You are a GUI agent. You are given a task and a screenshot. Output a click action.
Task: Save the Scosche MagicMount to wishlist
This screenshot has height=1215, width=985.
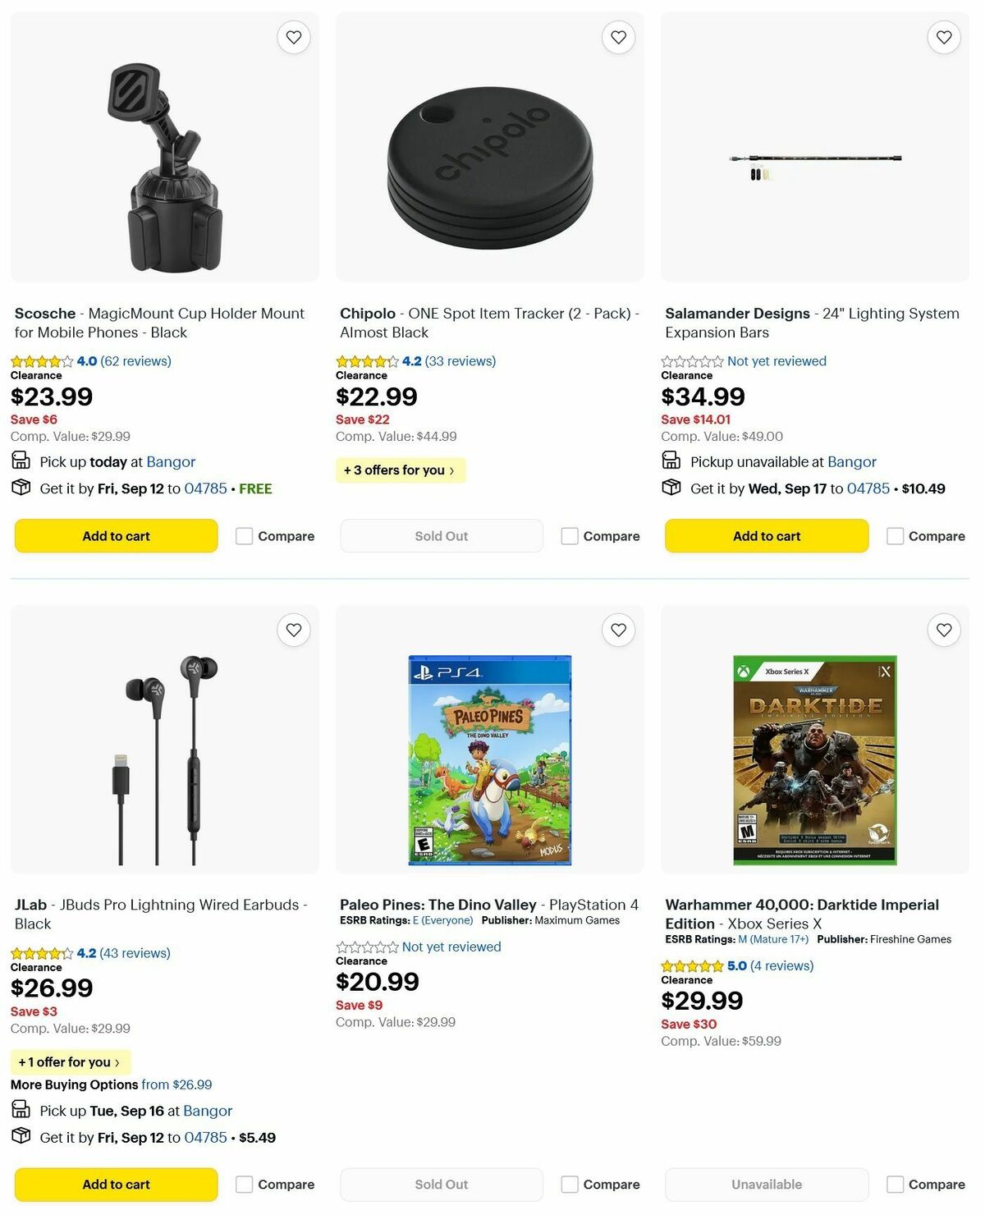pos(293,37)
